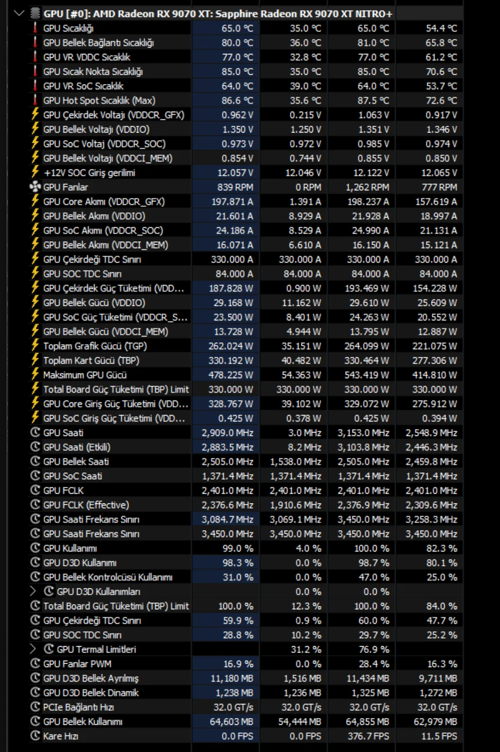The image size is (500, 752).
Task: Click the clock icon for GPU Bellek Kullanımı
Action: [35, 721]
